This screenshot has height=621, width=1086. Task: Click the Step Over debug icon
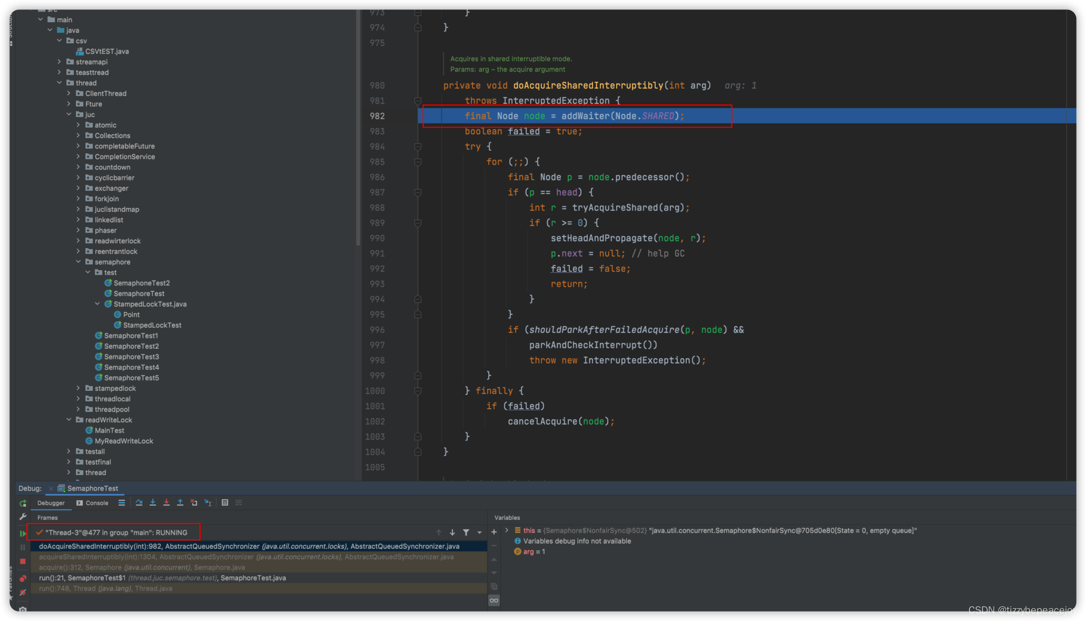[x=139, y=502]
